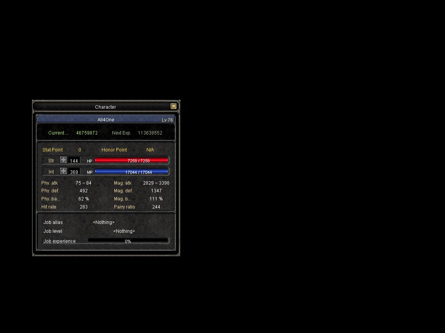Screen dimensions: 445x333
Task: Click the Lv 76 level indicator
Action: 167,120
